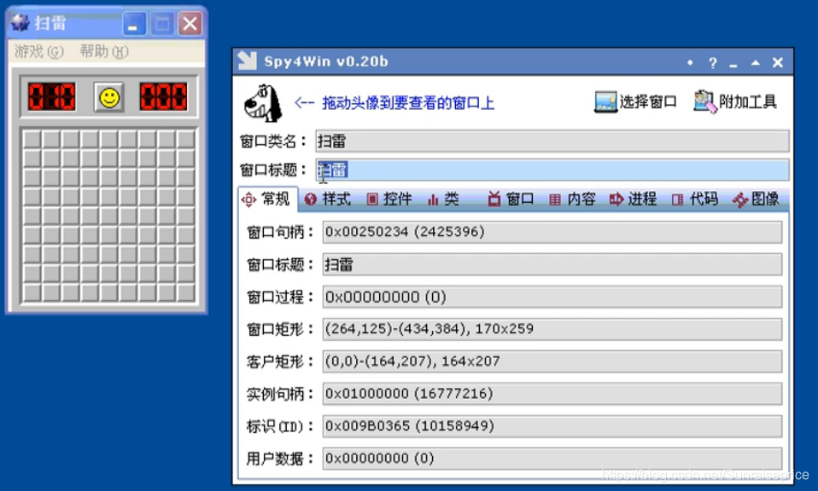The width and height of the screenshot is (818, 491).
Task: Click the mine counter display in Minesweeper
Action: 51,97
